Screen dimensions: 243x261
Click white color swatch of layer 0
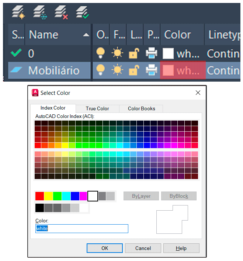click(x=168, y=53)
